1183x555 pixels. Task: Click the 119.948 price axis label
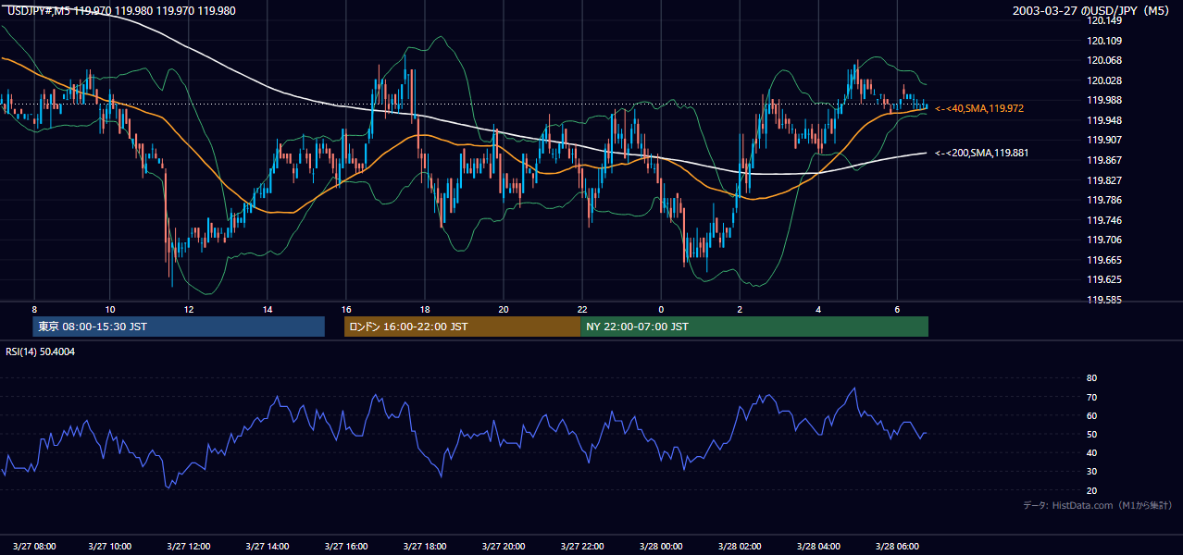[x=1104, y=120]
